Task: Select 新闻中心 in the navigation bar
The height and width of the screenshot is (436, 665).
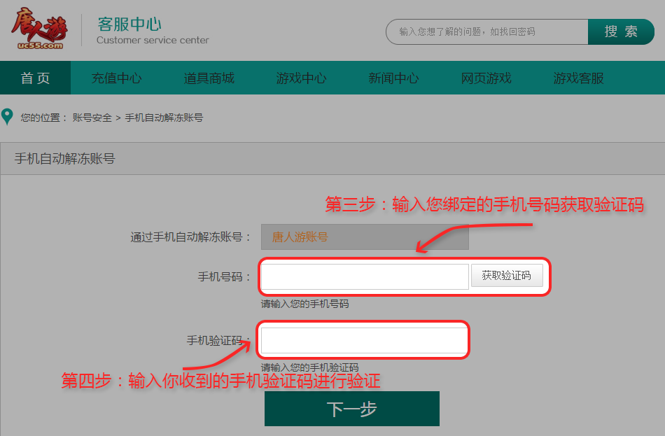Action: pos(393,78)
